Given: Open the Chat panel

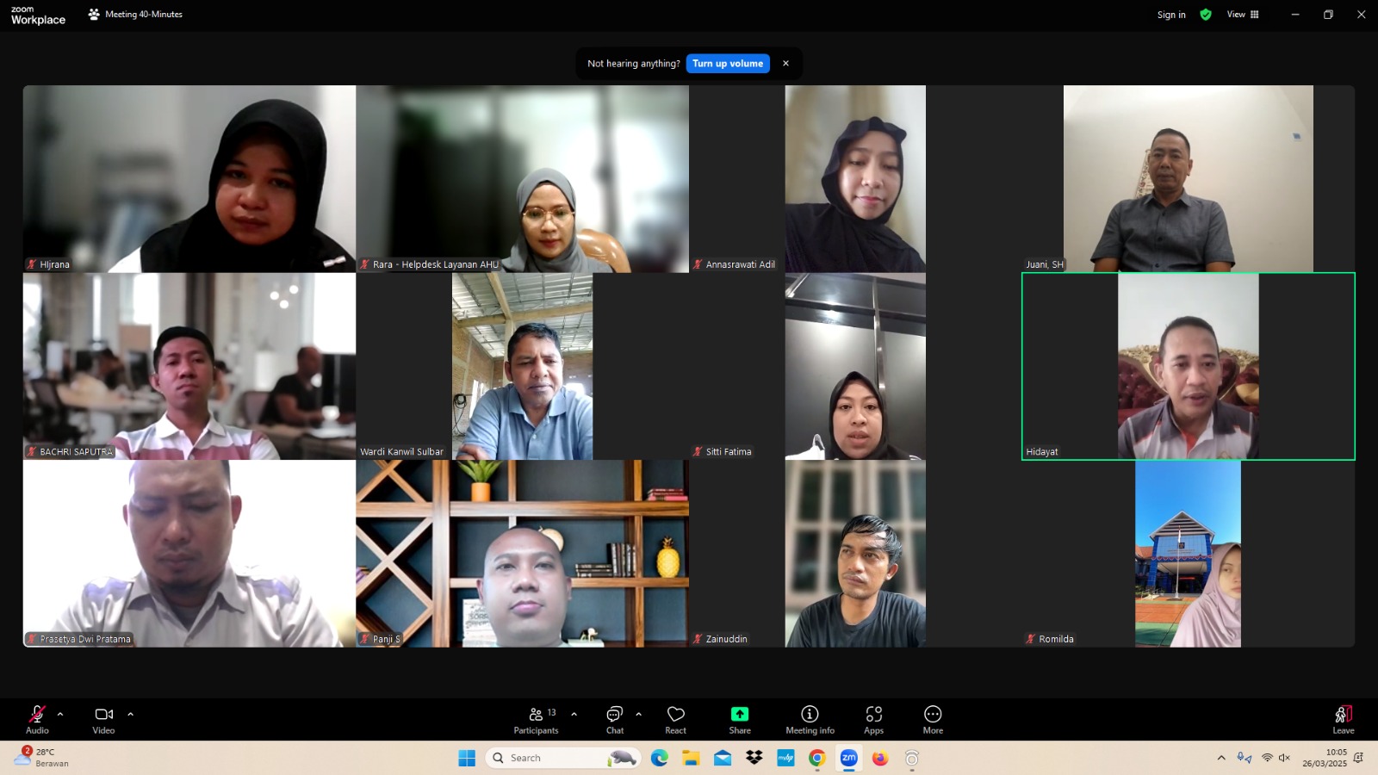Looking at the screenshot, I should pos(614,720).
